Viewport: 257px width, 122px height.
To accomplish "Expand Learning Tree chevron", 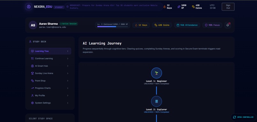I will pyautogui.click(x=68, y=51).
